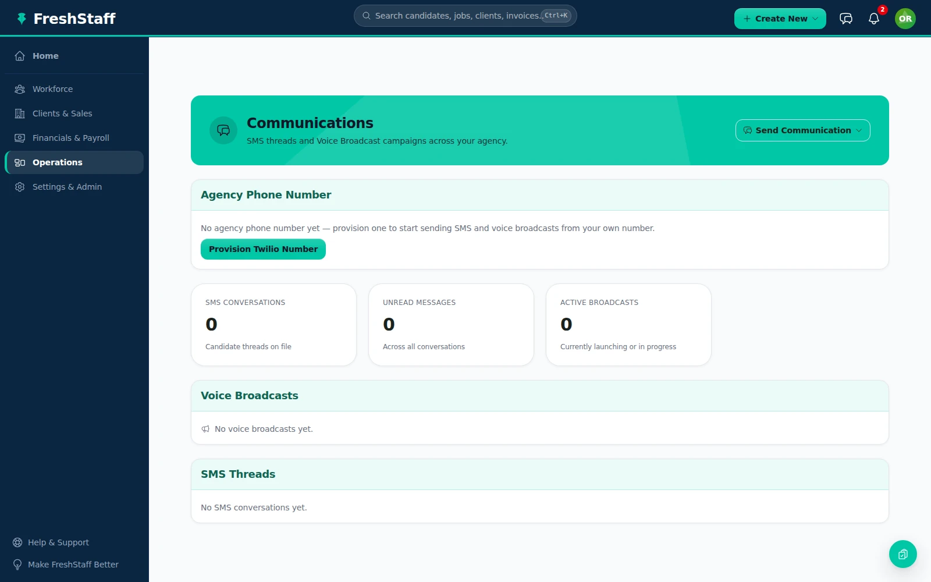The image size is (931, 582).
Task: Click the Ctrl+K shortcut badge
Action: tap(556, 16)
